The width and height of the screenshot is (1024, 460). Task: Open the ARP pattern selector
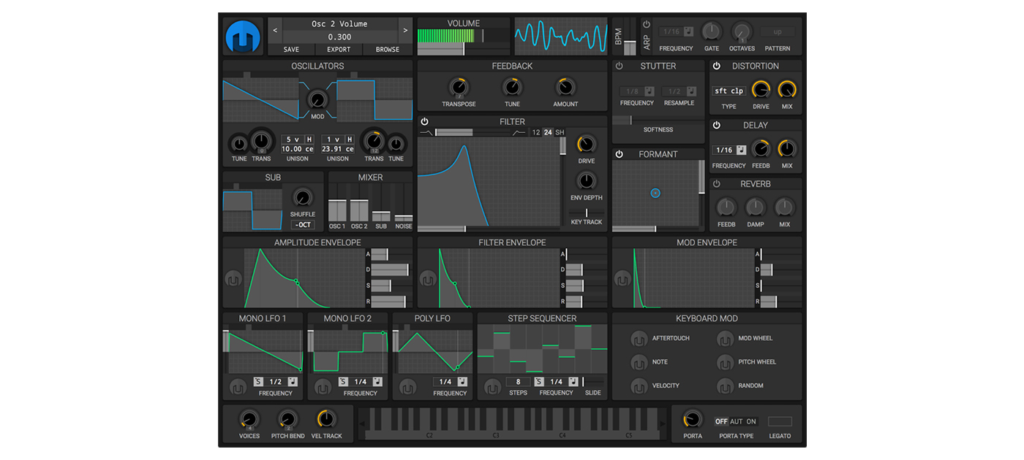[x=778, y=32]
